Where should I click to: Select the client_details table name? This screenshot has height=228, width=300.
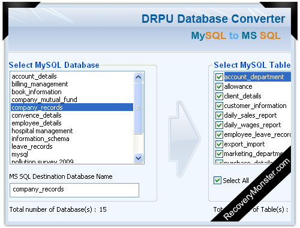pos(242,96)
